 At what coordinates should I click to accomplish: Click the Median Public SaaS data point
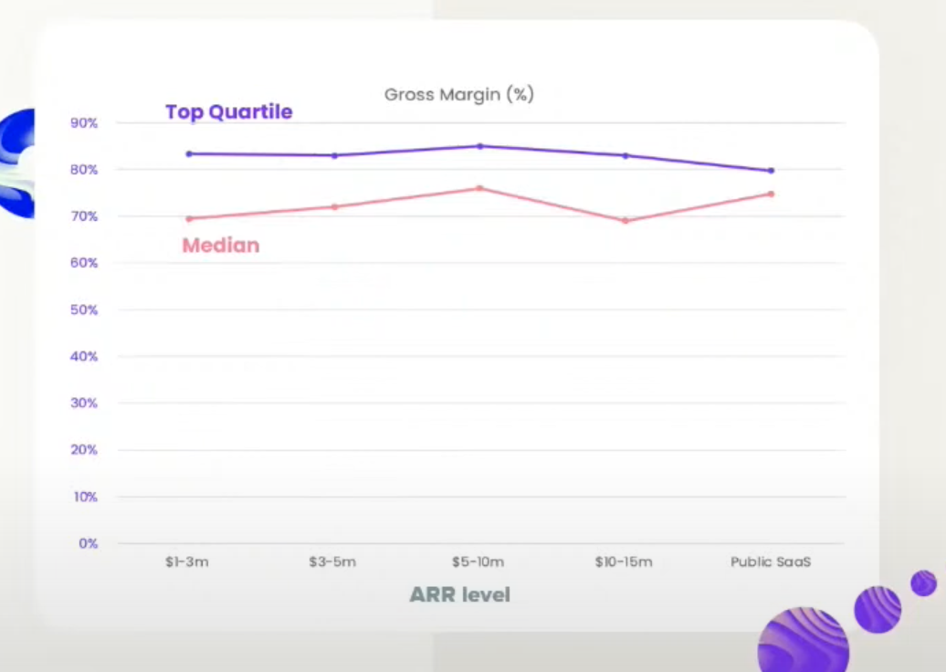pos(771,194)
